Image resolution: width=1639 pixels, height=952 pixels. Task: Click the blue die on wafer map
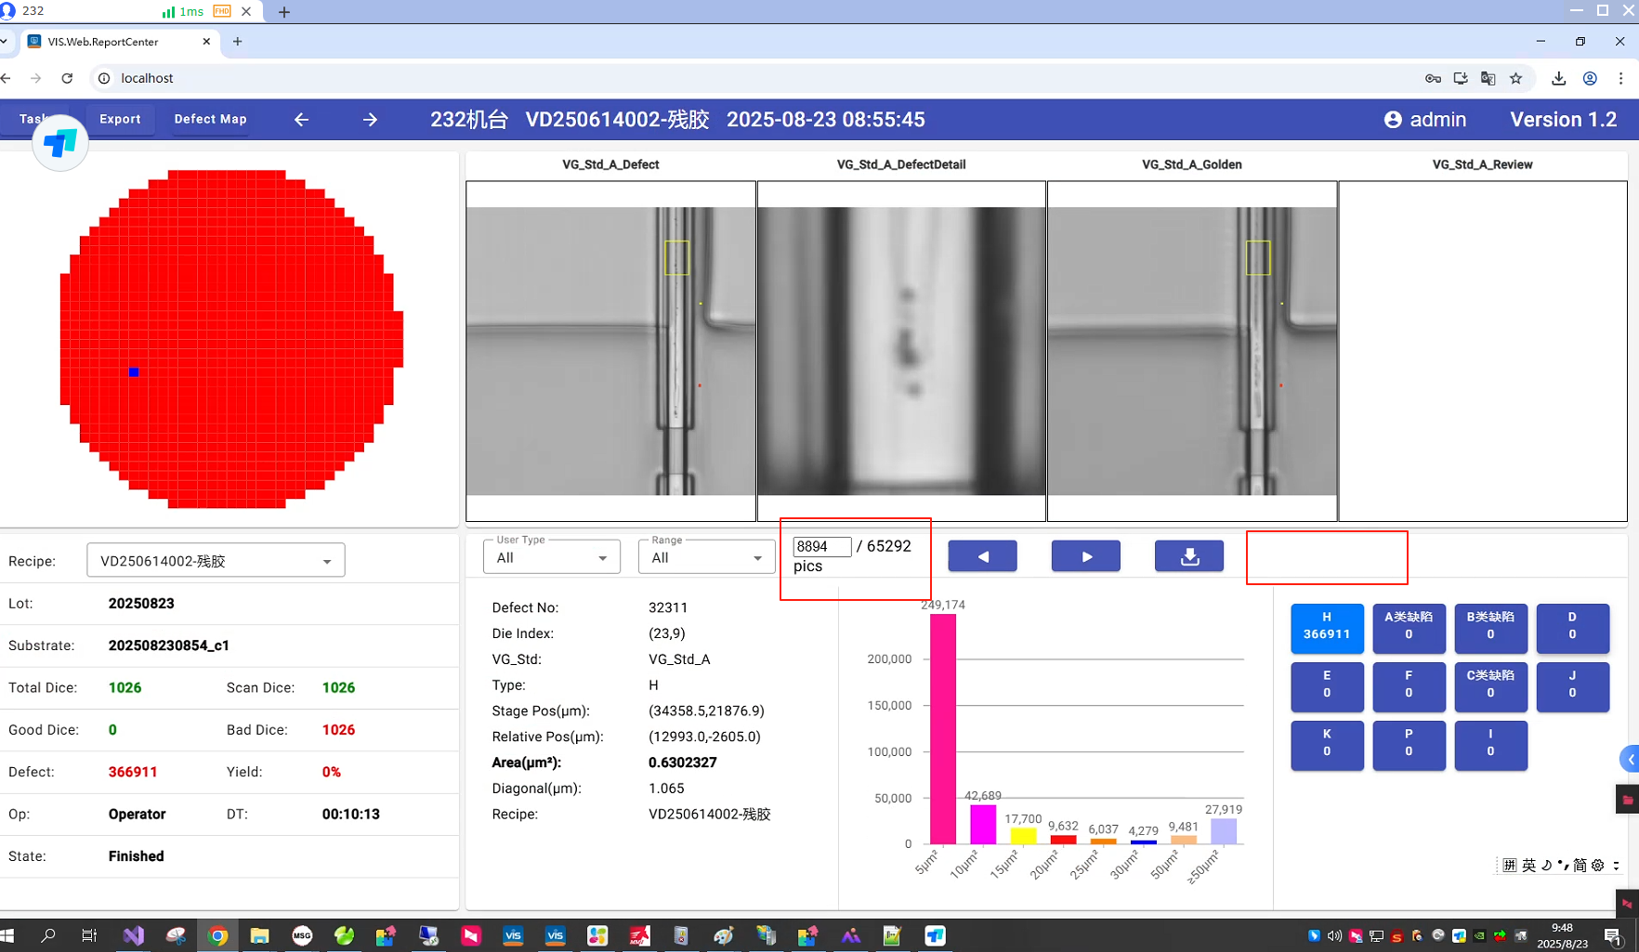[x=134, y=372]
